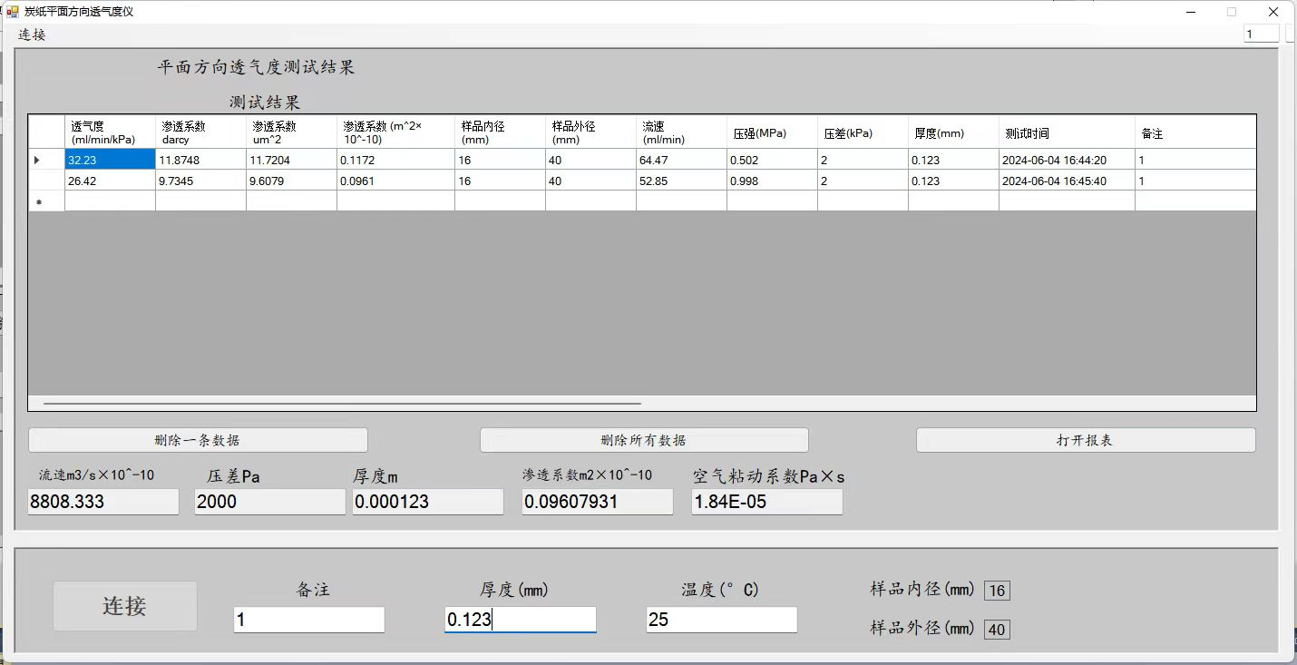This screenshot has width=1297, height=665.
Task: Click the 测试时间 column header
Action: click(1066, 132)
